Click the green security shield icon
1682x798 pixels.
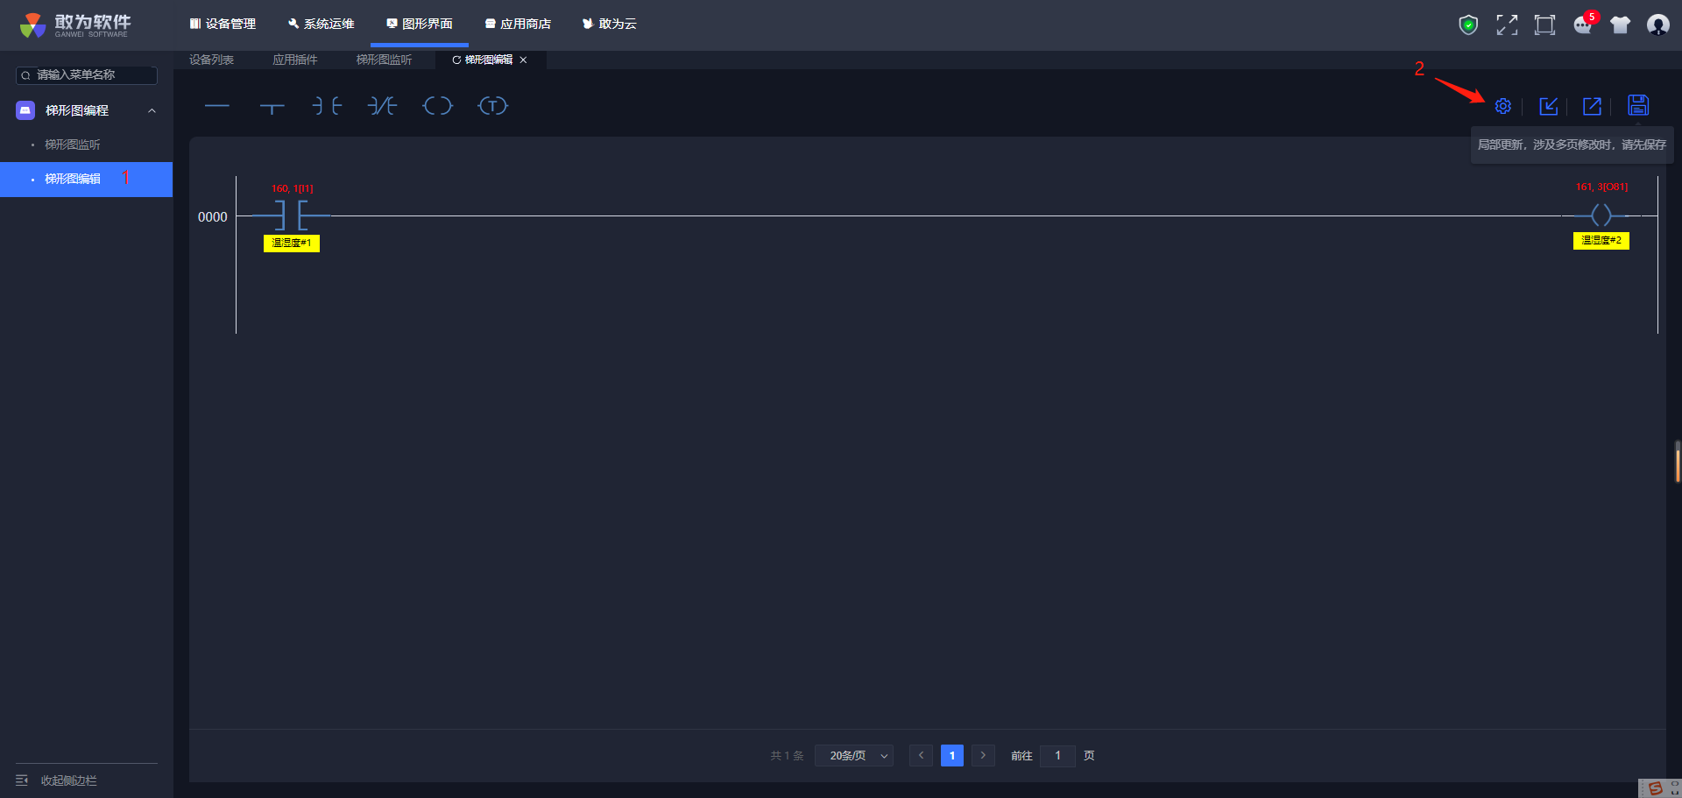click(x=1468, y=25)
